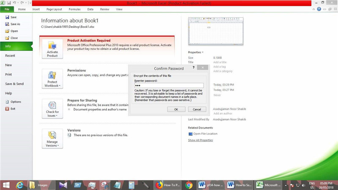Switch to the Review ribbon tab
Screen dimensions: 338x190
(104, 9)
